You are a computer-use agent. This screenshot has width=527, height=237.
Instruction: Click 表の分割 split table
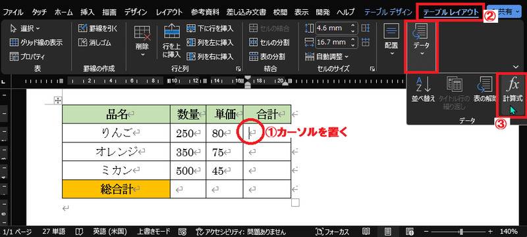pos(267,56)
